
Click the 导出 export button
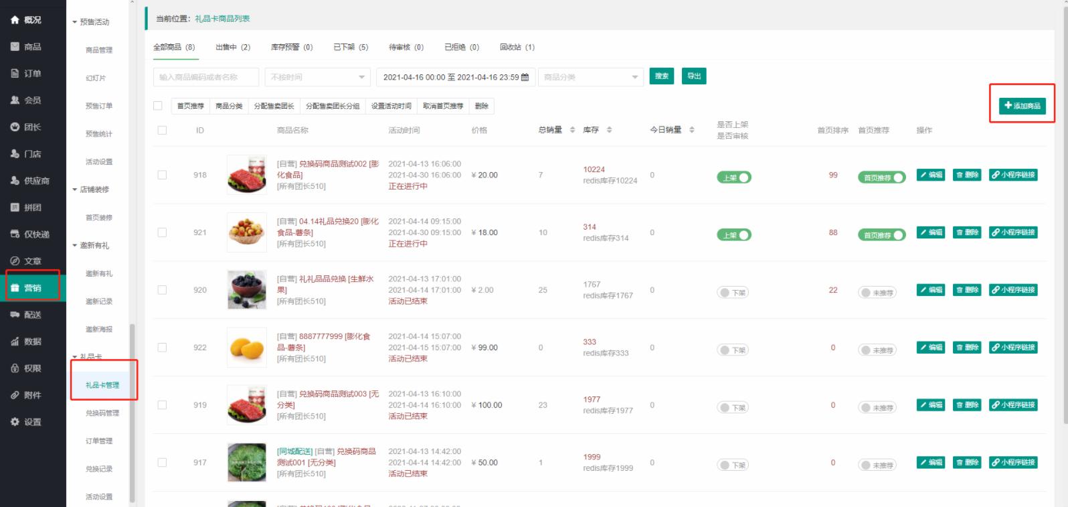(694, 76)
